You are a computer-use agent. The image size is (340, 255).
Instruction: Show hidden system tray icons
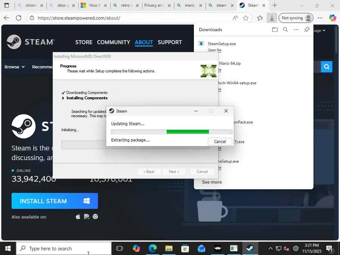pos(270,248)
